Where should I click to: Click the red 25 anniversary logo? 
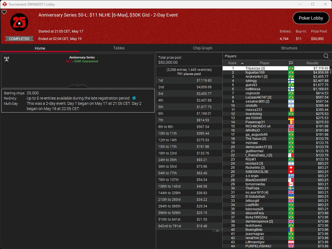click(19, 22)
